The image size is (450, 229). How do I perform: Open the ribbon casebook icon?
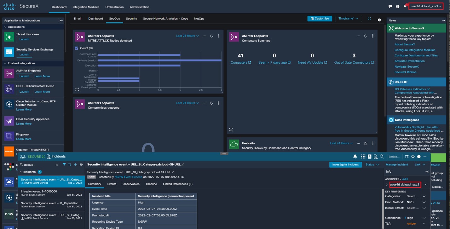(x=369, y=156)
